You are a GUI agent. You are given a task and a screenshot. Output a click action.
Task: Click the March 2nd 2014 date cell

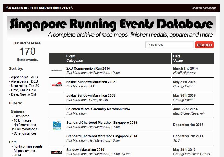coord(185,68)
